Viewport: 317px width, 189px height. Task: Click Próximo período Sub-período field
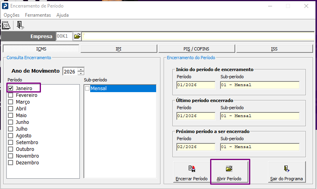(x=260, y=147)
